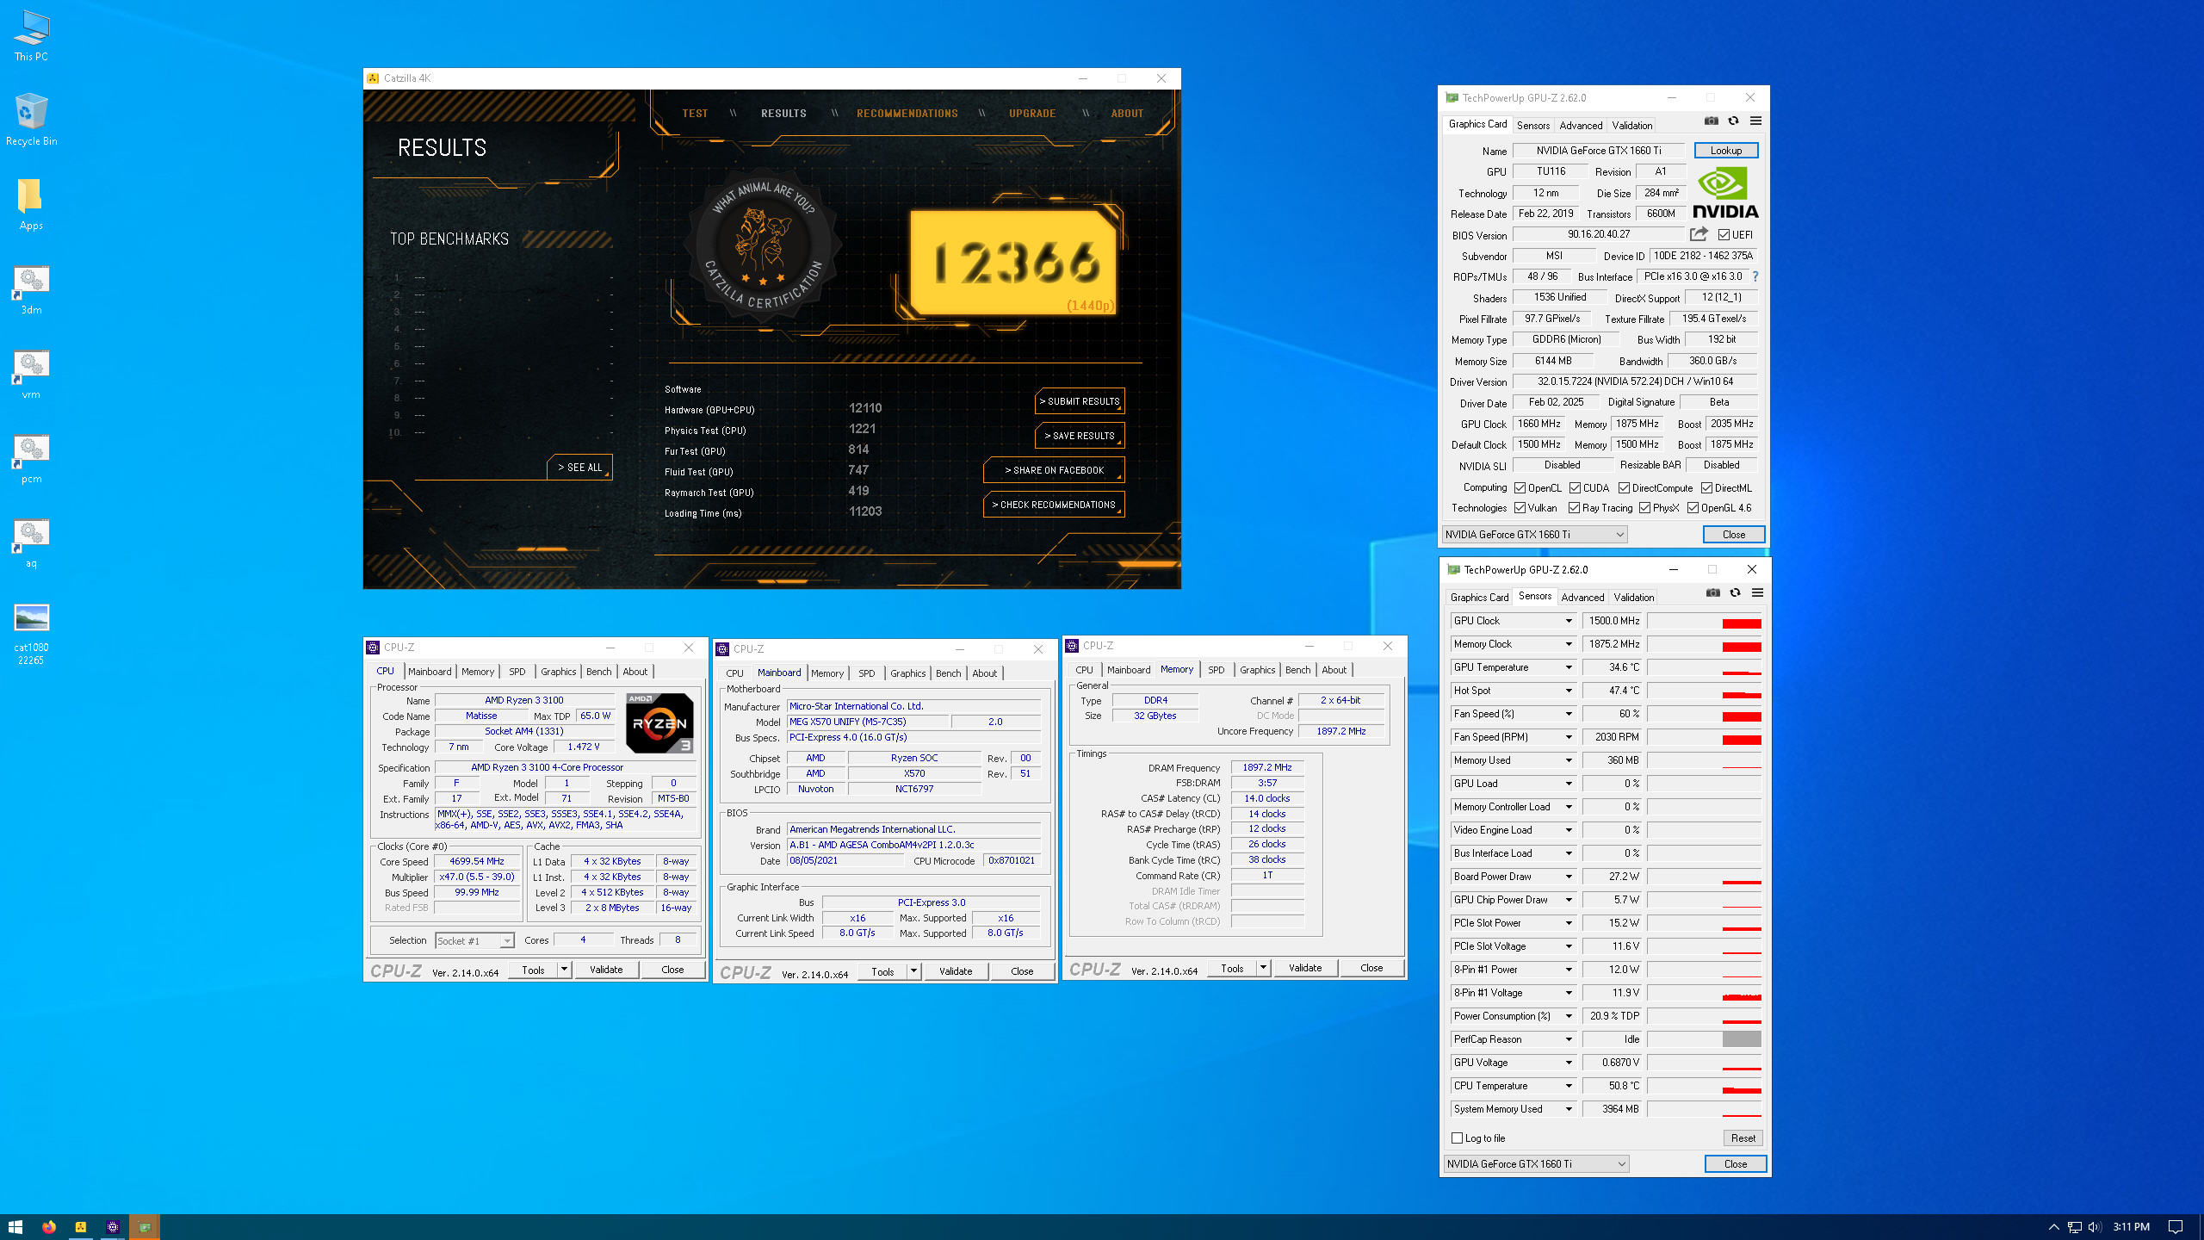The width and height of the screenshot is (2204, 1240).
Task: Open the GPU selector dropdown in GPU-Z Graphics Card window
Action: 1534,535
